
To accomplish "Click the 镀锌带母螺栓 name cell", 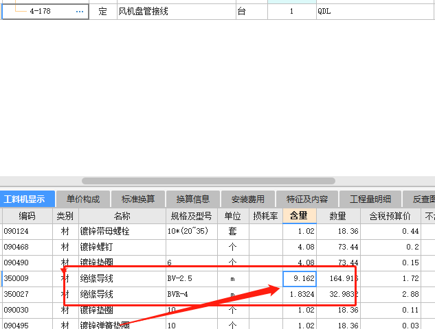I will [122, 231].
